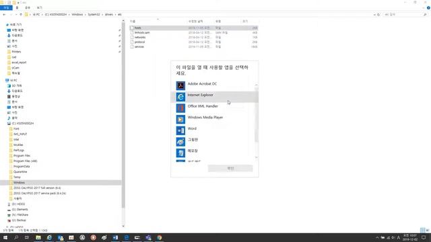Show hidden system tray icons
This screenshot has height=242, width=431.
click(x=377, y=237)
